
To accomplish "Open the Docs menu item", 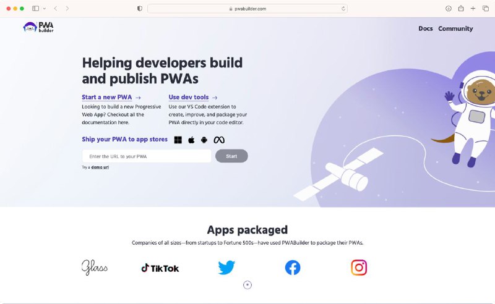I will point(426,28).
